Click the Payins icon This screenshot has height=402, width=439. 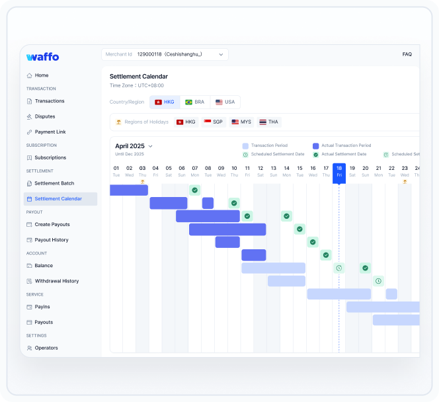pyautogui.click(x=29, y=307)
